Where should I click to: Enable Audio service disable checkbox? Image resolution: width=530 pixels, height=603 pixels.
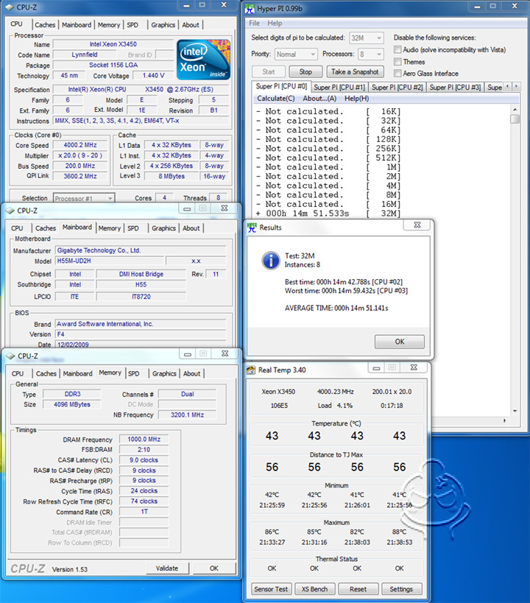click(397, 49)
